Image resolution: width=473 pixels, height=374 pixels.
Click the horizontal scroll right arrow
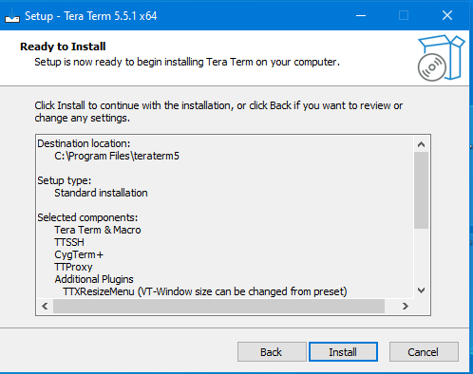(x=406, y=306)
